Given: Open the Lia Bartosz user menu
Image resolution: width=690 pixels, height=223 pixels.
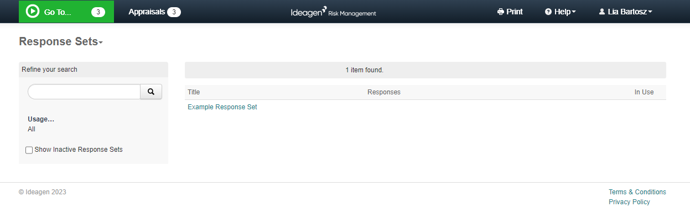Looking at the screenshot, I should click(x=626, y=12).
